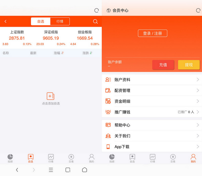Sort by the 涨跌 column arrows
Viewport: 202px width, 176px height.
91,53
